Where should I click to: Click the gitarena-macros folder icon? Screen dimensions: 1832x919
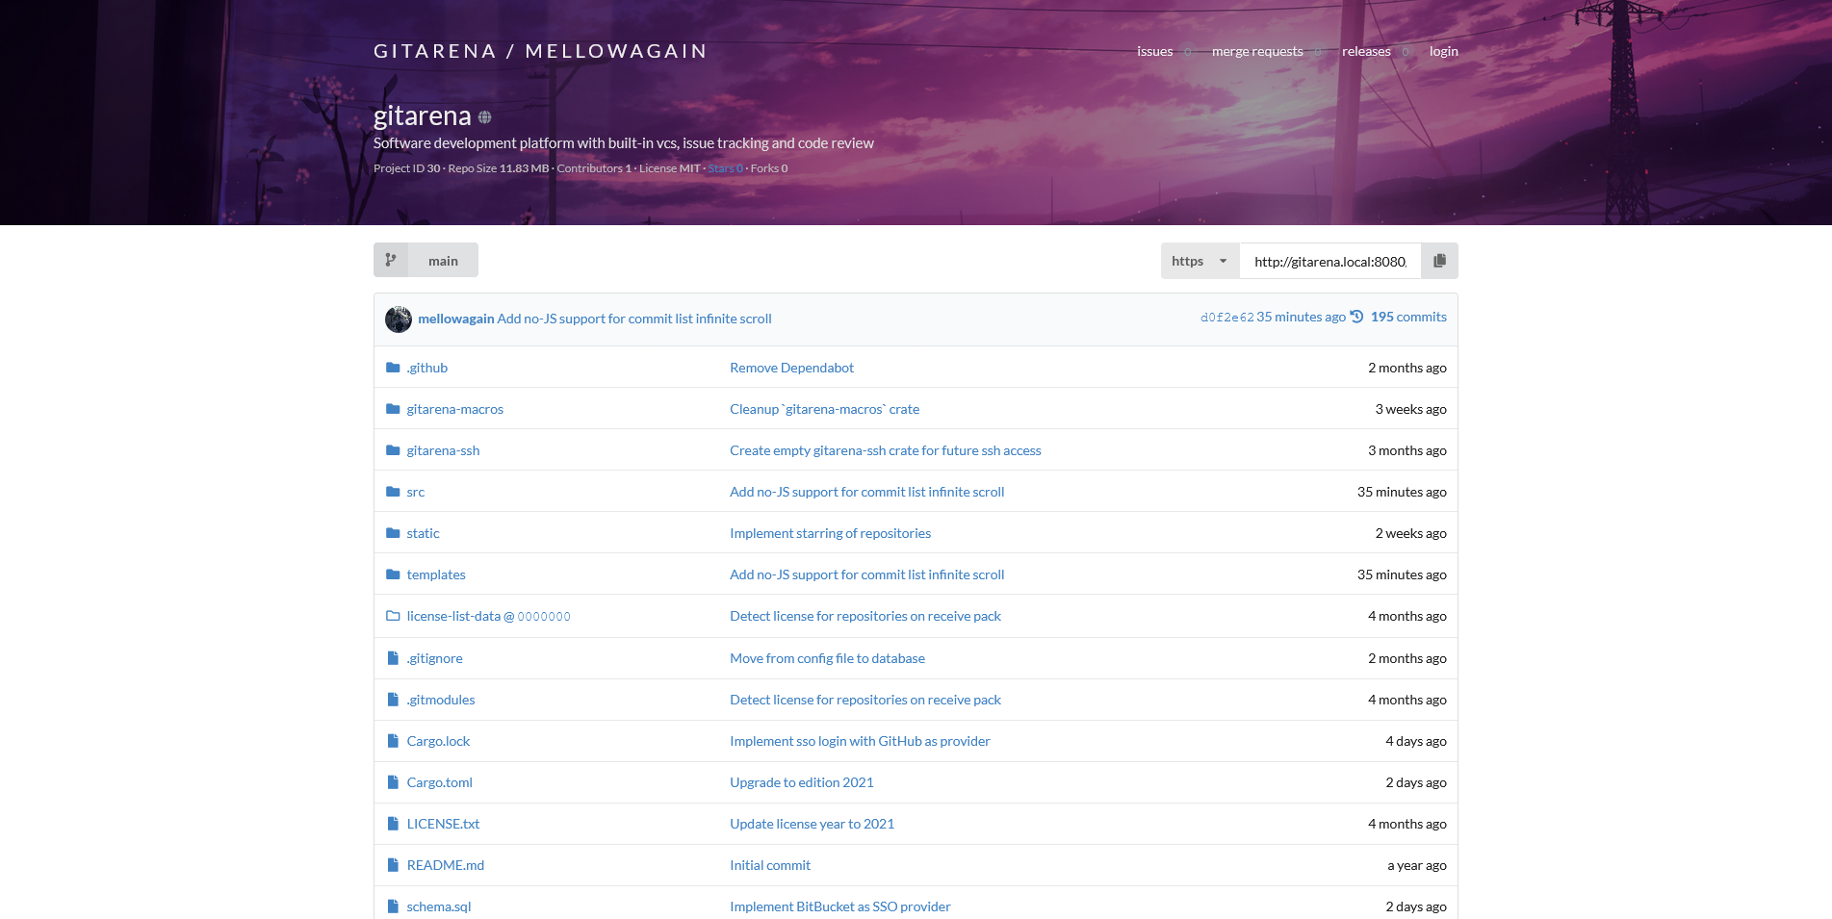click(393, 409)
